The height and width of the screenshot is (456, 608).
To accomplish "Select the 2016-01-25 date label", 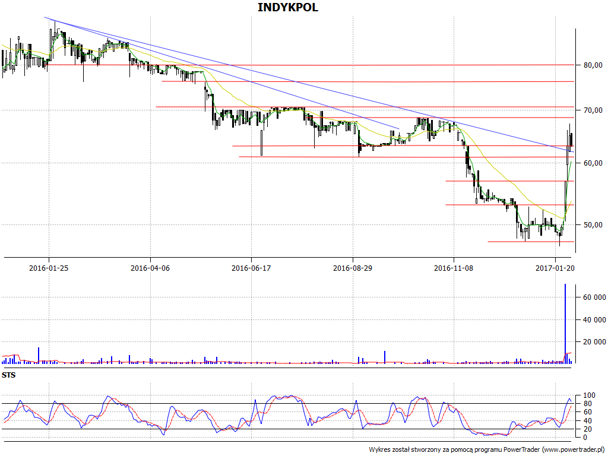I will click(x=49, y=268).
